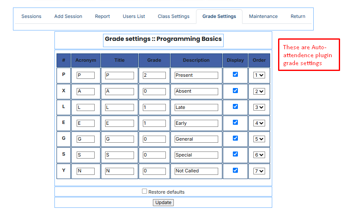Click the Order column header
This screenshot has width=343, height=217.
pyautogui.click(x=259, y=61)
